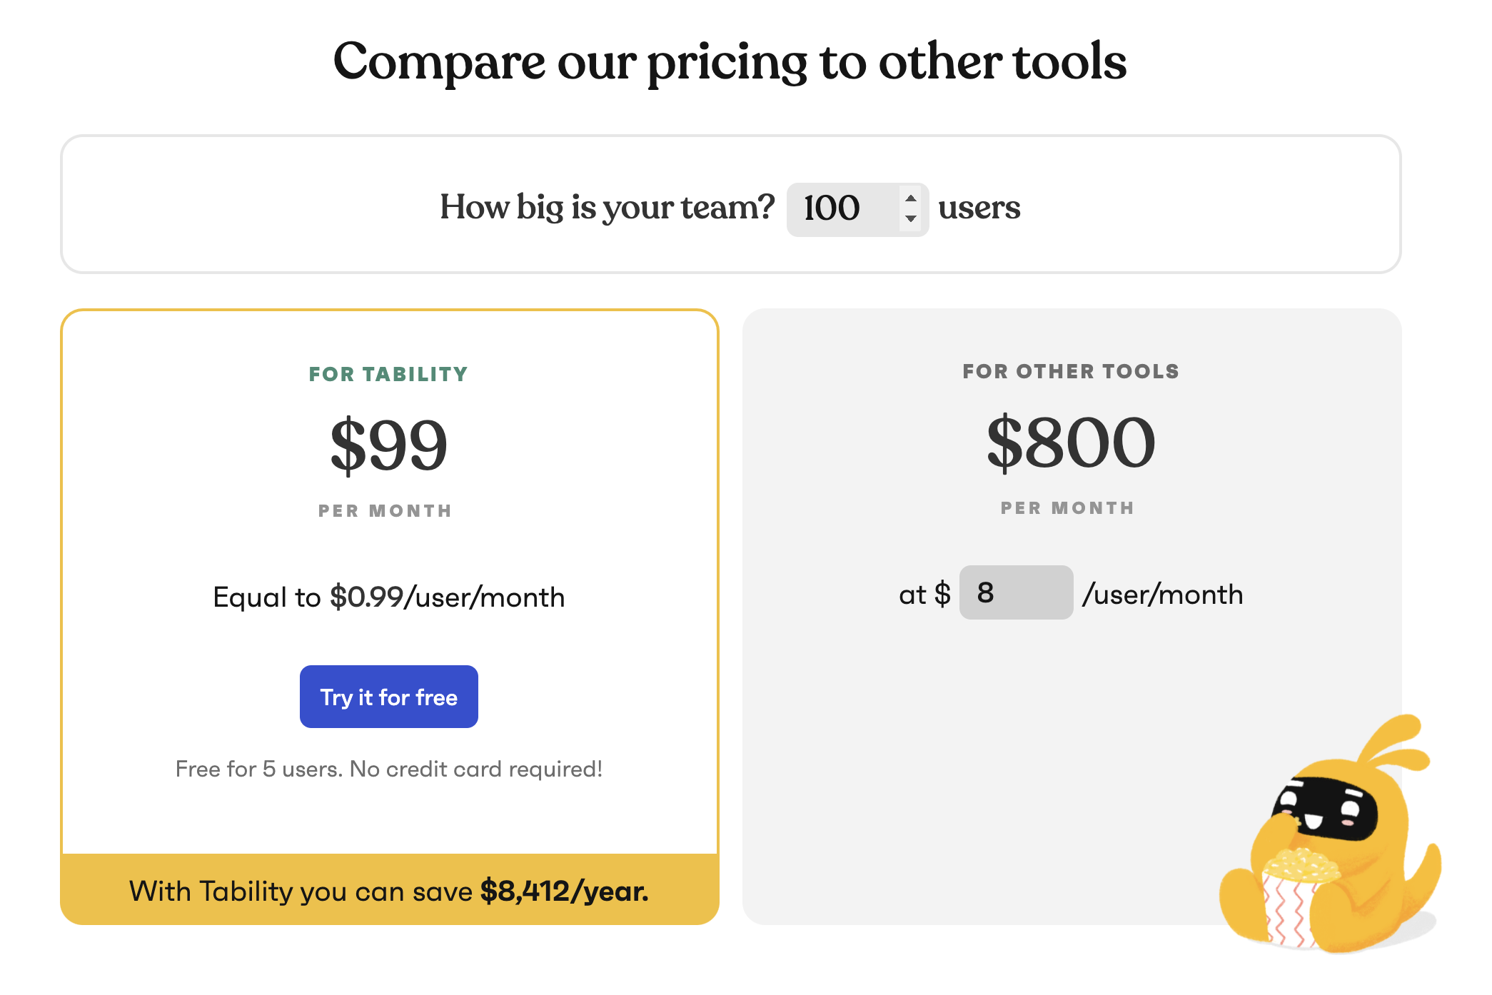
Task: Click PER MONTH under the $99 price
Action: [x=385, y=511]
